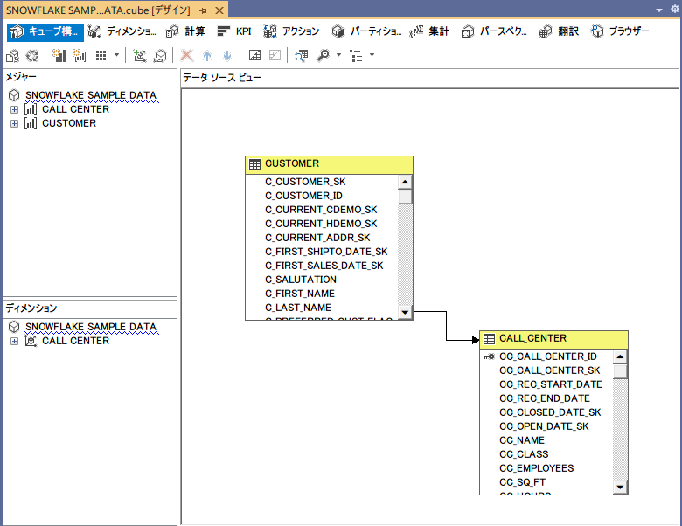The width and height of the screenshot is (682, 526).
Task: Expand CALL CENTER dimension node
Action: 14,342
